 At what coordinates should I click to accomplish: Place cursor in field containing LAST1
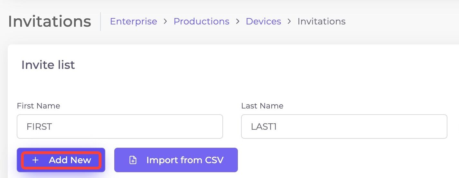[x=344, y=126]
